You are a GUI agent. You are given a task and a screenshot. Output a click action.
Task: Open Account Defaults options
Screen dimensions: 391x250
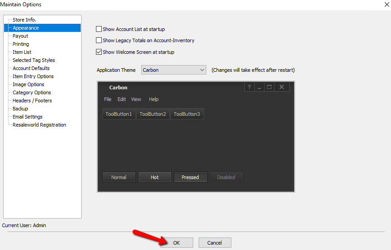click(31, 68)
